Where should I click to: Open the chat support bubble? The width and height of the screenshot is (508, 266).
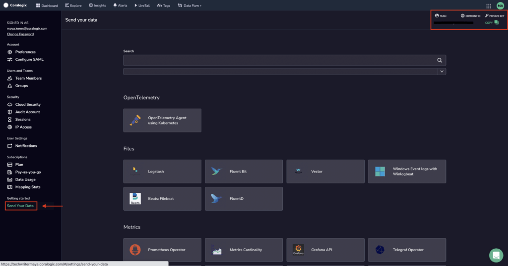(496, 255)
